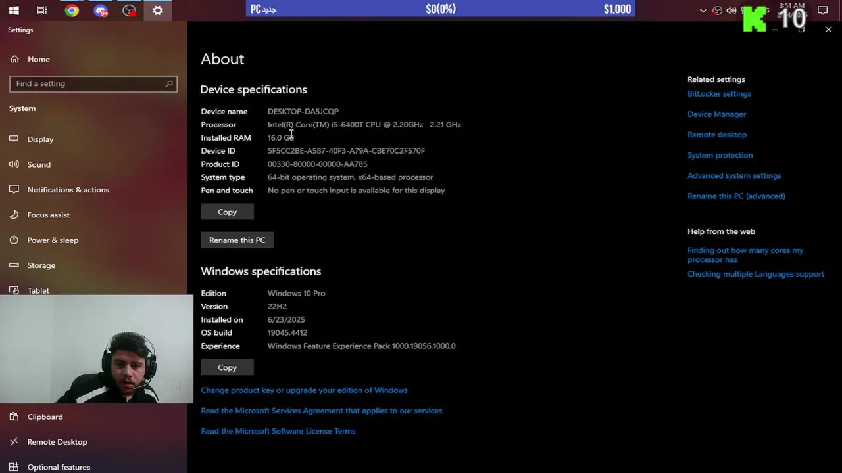Open Device Manager link
This screenshot has width=842, height=473.
(x=716, y=114)
